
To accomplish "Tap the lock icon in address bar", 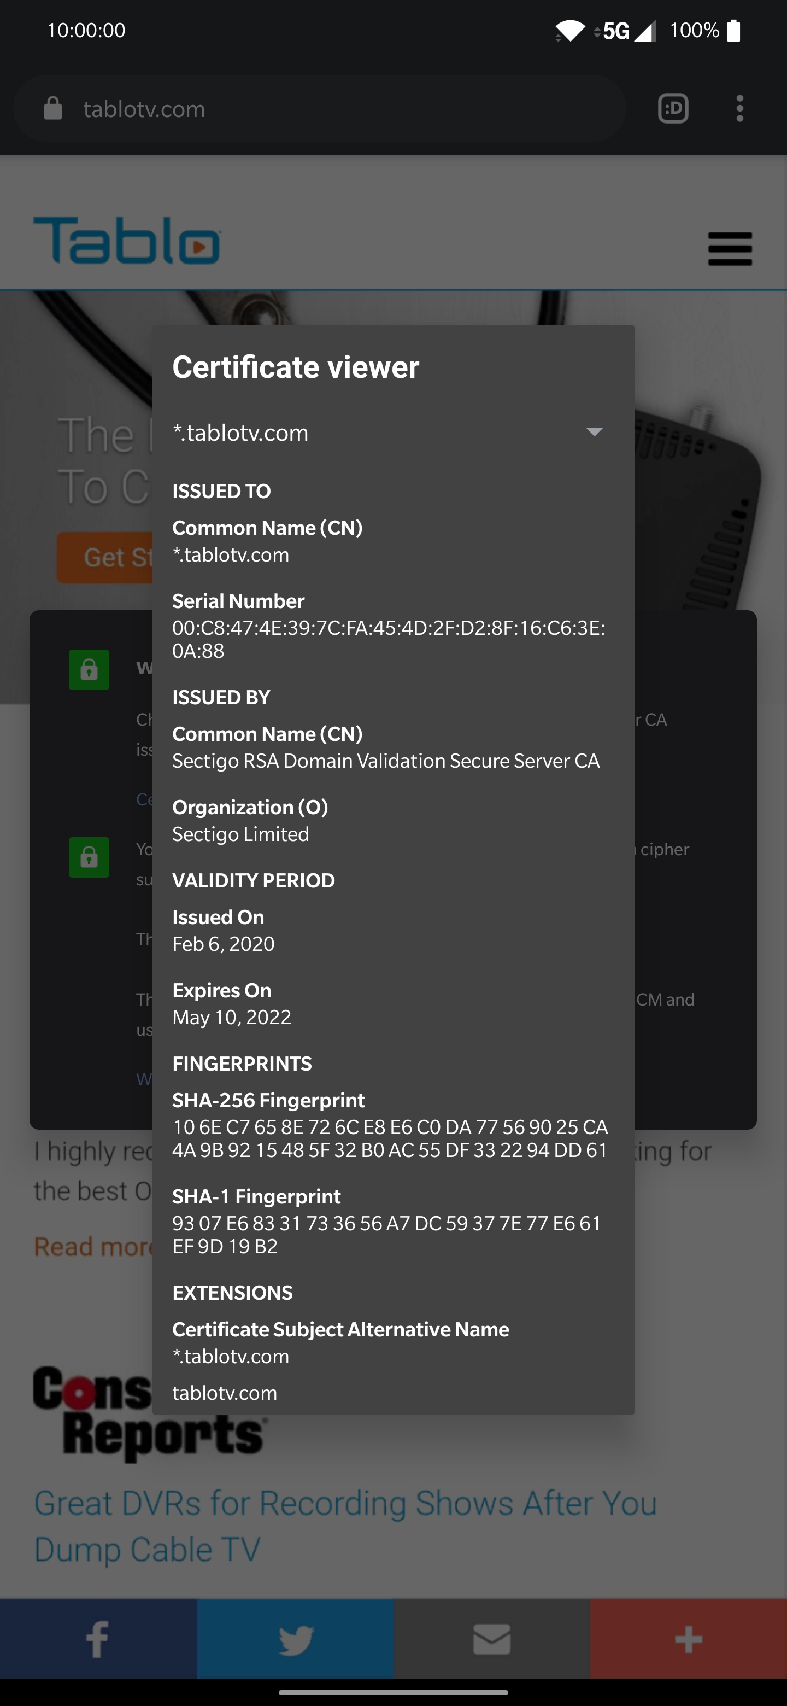I will (53, 109).
